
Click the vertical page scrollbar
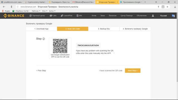pyautogui.click(x=177, y=50)
